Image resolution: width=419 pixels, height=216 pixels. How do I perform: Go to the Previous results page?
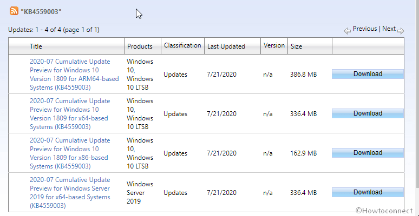365,29
